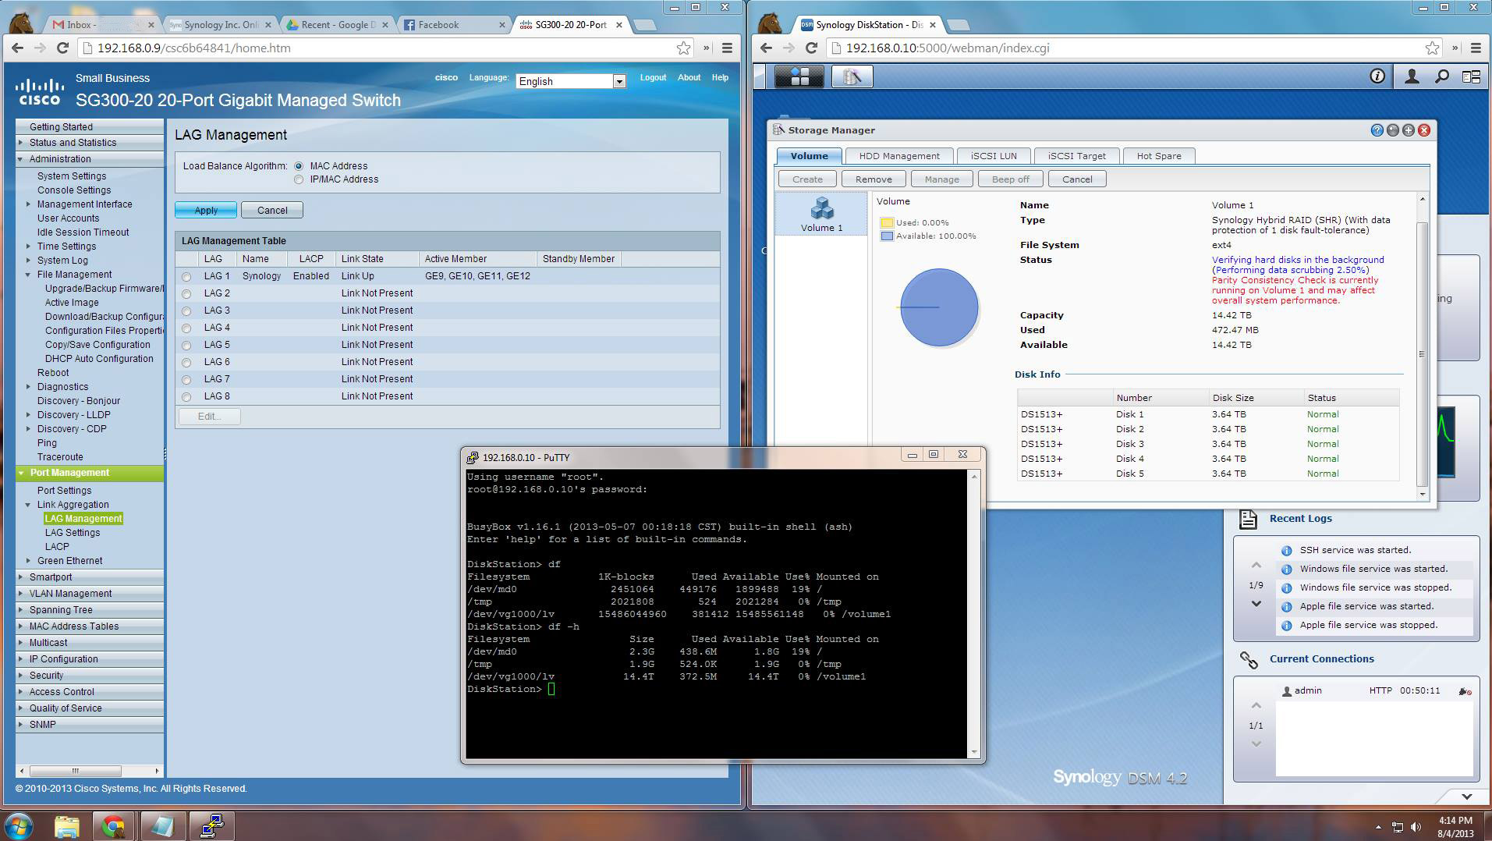The width and height of the screenshot is (1492, 841).
Task: Select MAC Address load balance algorithm
Action: [299, 166]
